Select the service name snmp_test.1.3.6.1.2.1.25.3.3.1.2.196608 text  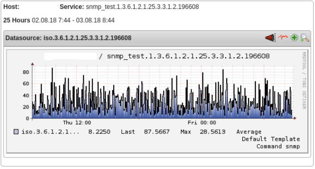142,7
